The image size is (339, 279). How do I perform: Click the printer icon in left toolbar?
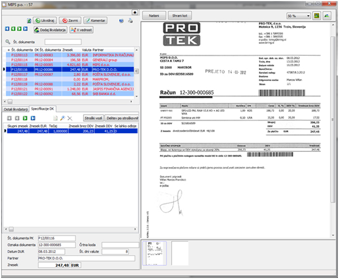pyautogui.click(x=131, y=21)
